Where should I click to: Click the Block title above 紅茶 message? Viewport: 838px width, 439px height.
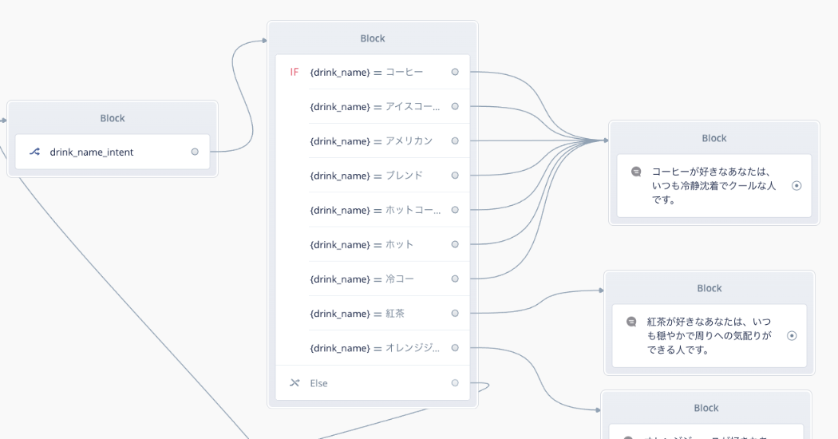(710, 288)
